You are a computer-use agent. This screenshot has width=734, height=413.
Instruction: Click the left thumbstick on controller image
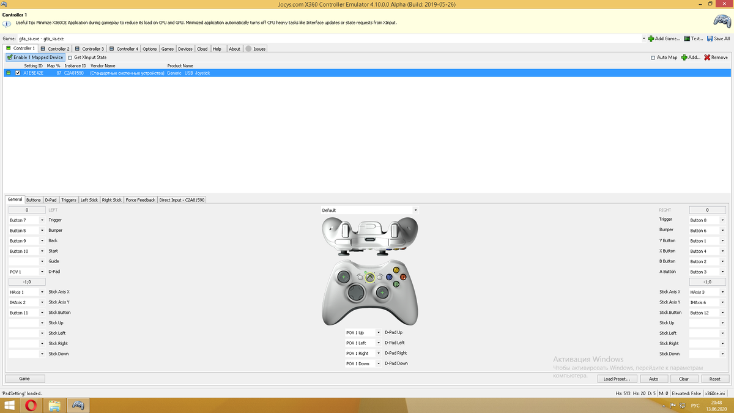coord(344,277)
